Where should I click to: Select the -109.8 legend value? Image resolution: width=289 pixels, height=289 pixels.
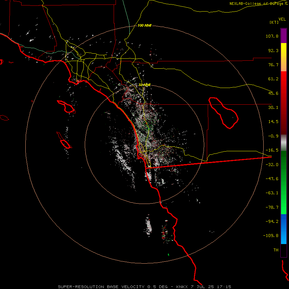[x=271, y=236]
